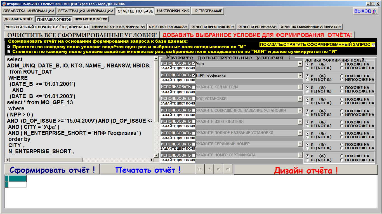Click the ВЫХОД link
382x214 pixels.
pos(362,11)
